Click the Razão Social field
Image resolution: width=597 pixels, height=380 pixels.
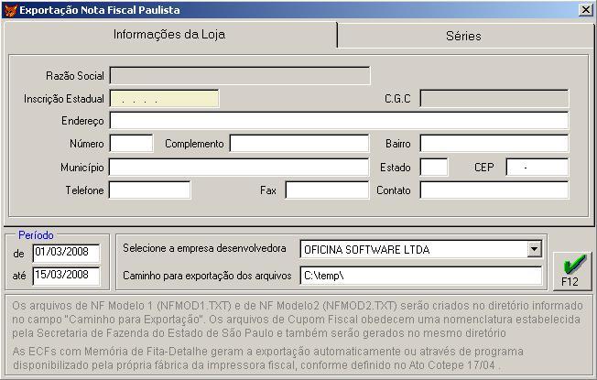point(240,76)
